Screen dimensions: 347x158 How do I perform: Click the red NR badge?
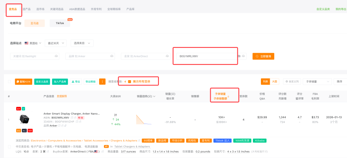pyautogui.click(x=30, y=131)
